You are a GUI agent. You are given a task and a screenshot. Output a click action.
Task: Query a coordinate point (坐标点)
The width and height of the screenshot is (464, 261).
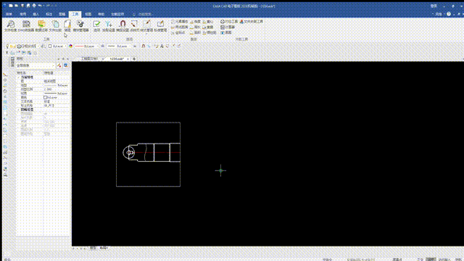point(178,33)
